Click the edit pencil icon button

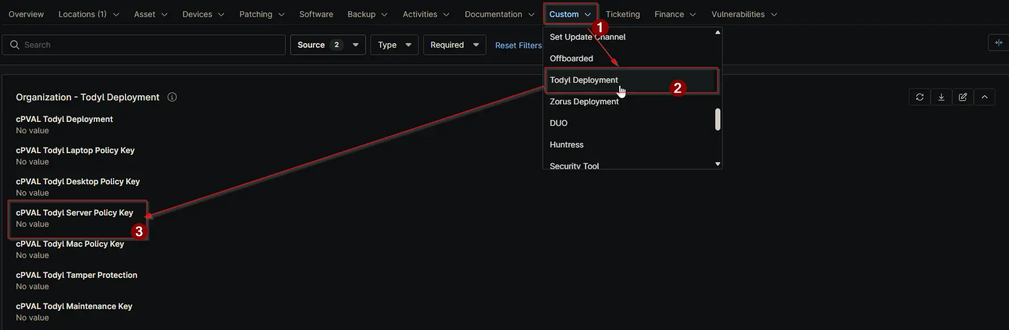tap(963, 97)
